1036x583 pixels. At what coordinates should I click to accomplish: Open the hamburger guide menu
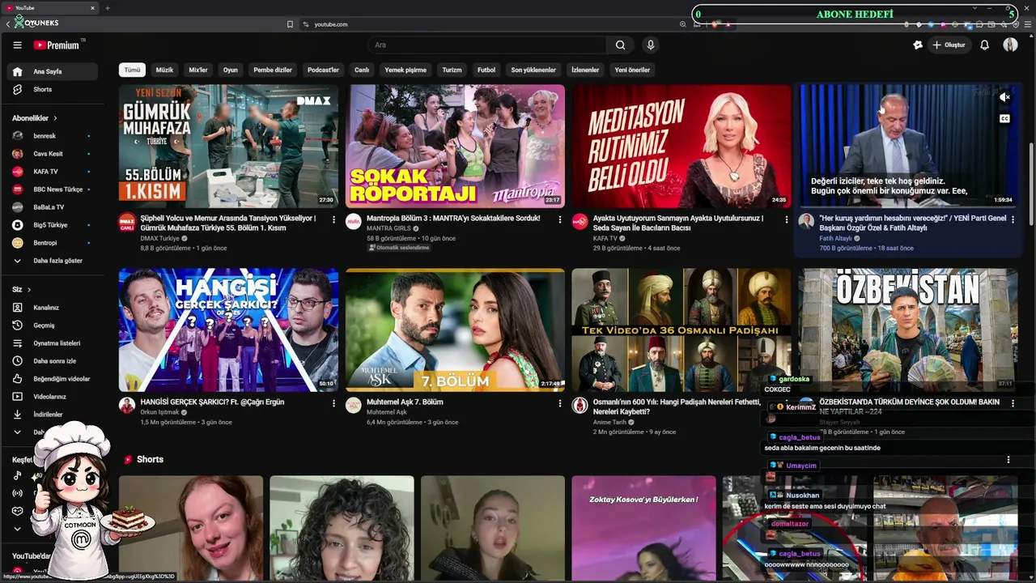[x=17, y=45]
